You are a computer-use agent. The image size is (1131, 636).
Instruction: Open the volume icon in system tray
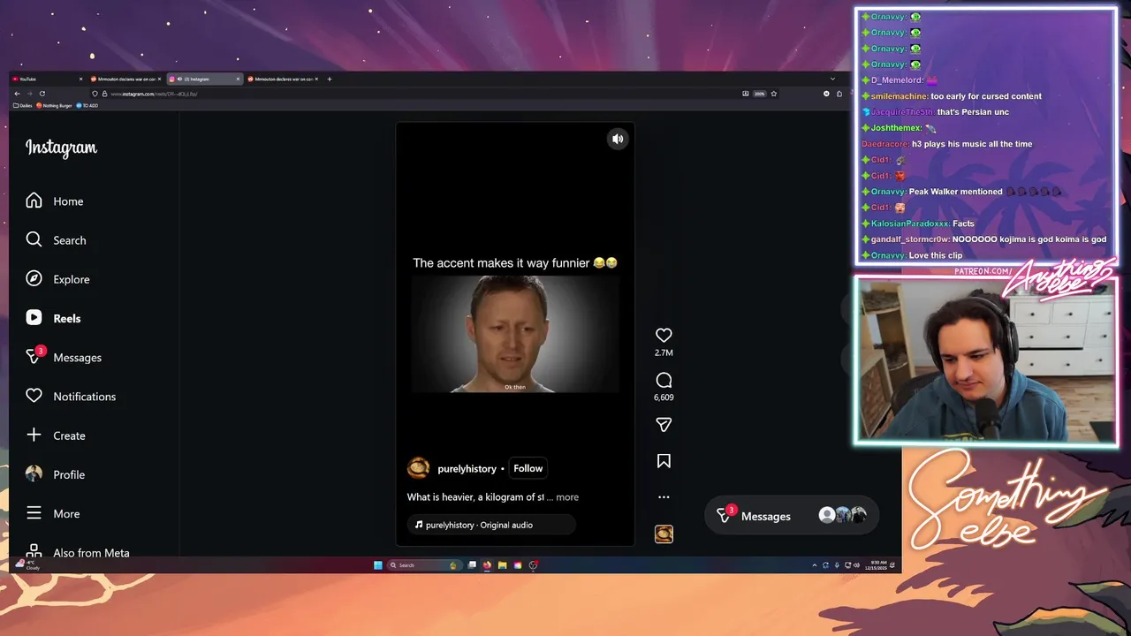coord(856,565)
